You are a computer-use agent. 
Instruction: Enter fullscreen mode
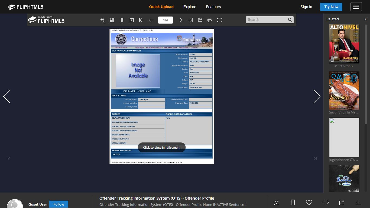click(x=219, y=20)
